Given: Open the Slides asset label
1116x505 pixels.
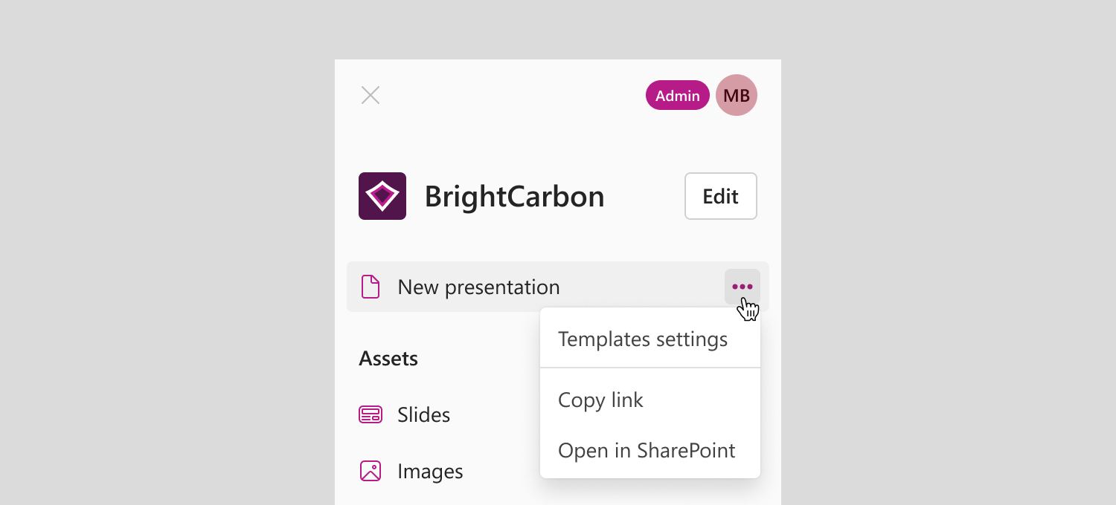Looking at the screenshot, I should [424, 414].
